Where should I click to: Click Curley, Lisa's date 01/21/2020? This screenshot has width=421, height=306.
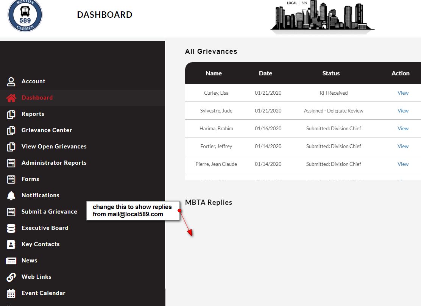(x=268, y=93)
